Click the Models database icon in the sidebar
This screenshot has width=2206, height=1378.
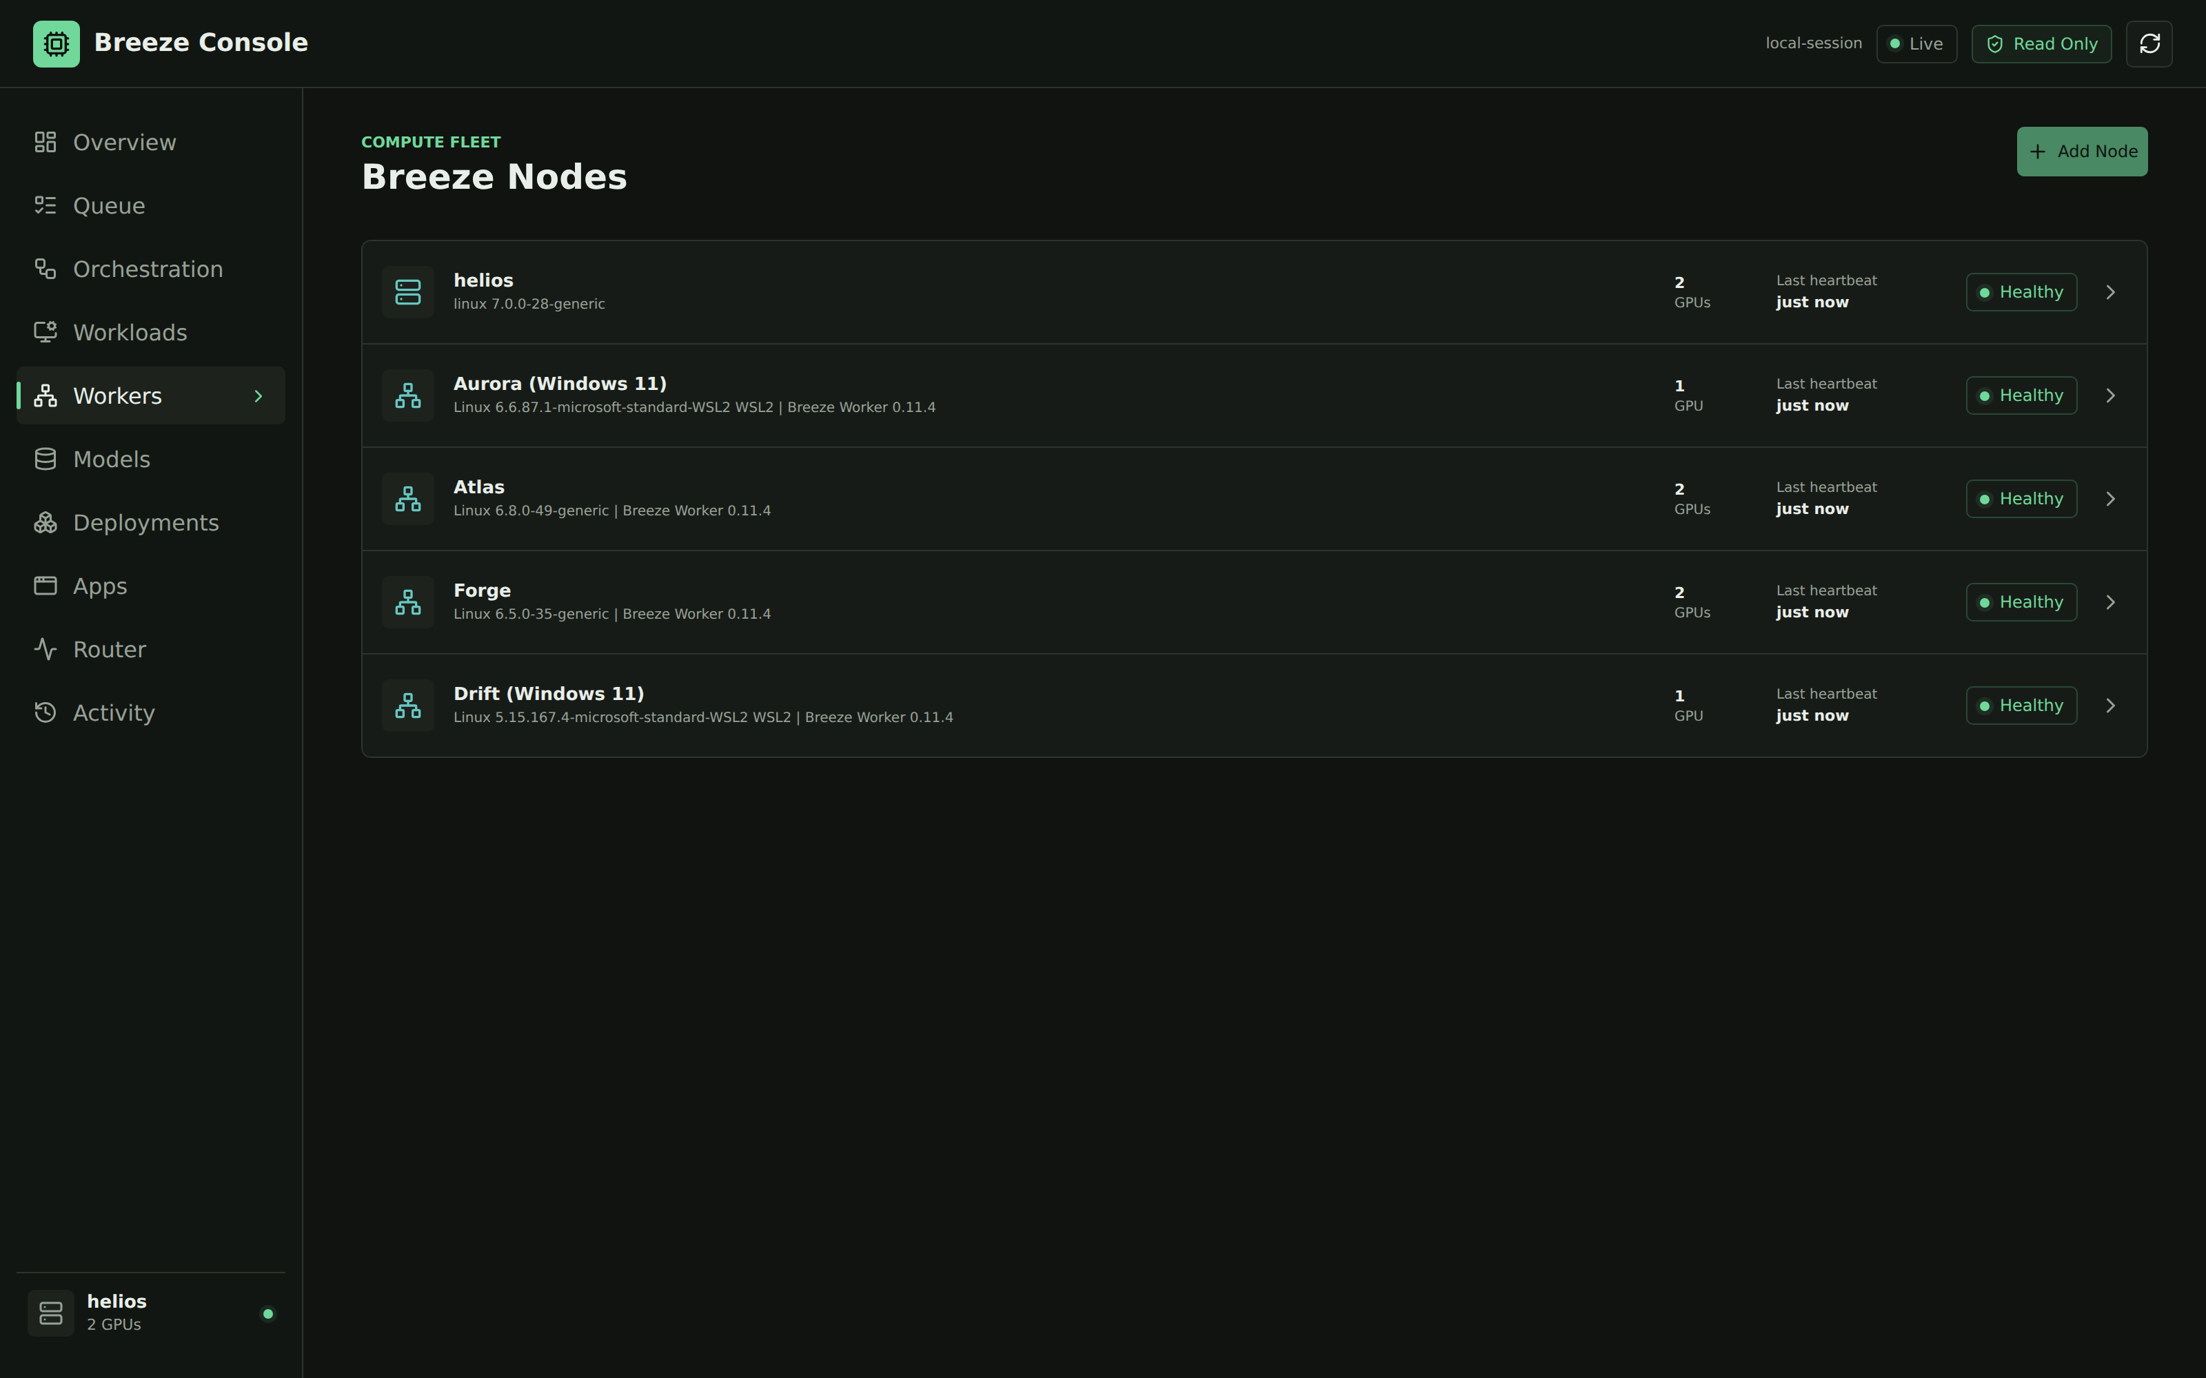coord(45,460)
